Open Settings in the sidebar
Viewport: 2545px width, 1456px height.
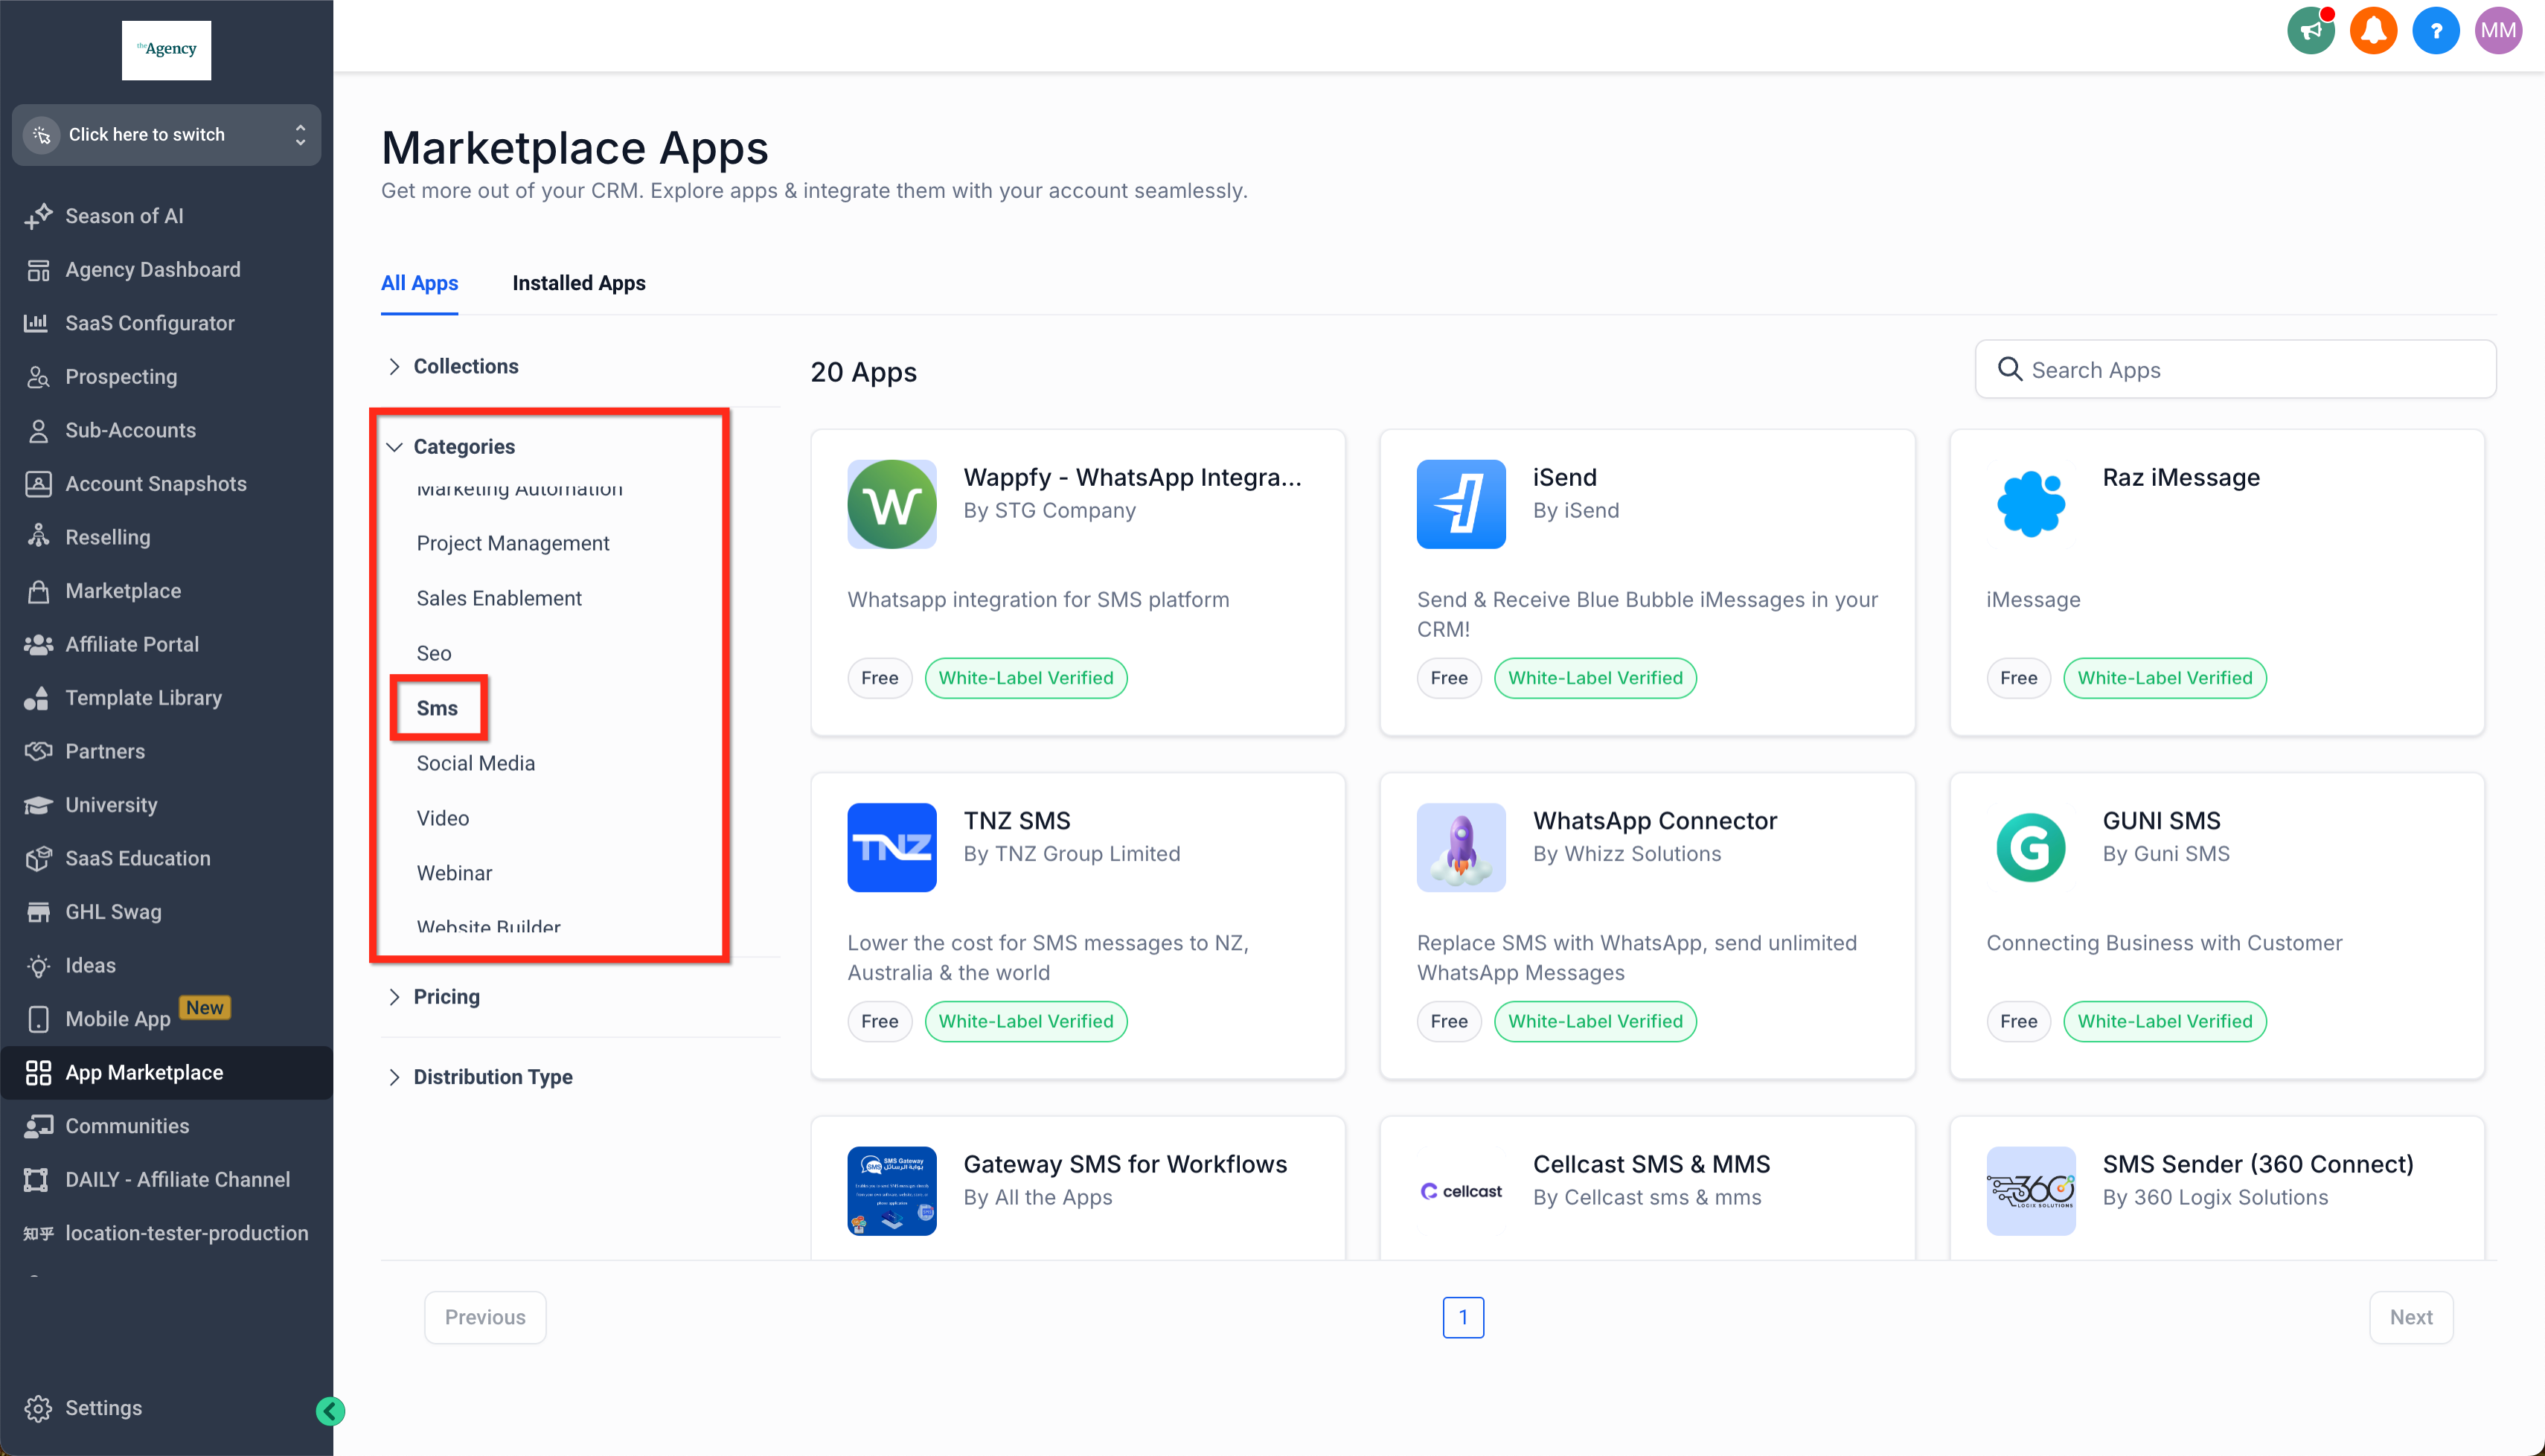point(103,1407)
